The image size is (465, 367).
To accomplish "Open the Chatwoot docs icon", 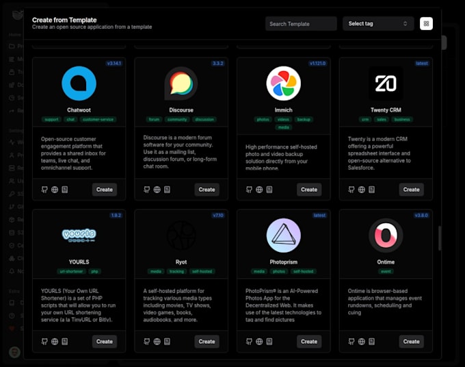I will click(65, 190).
